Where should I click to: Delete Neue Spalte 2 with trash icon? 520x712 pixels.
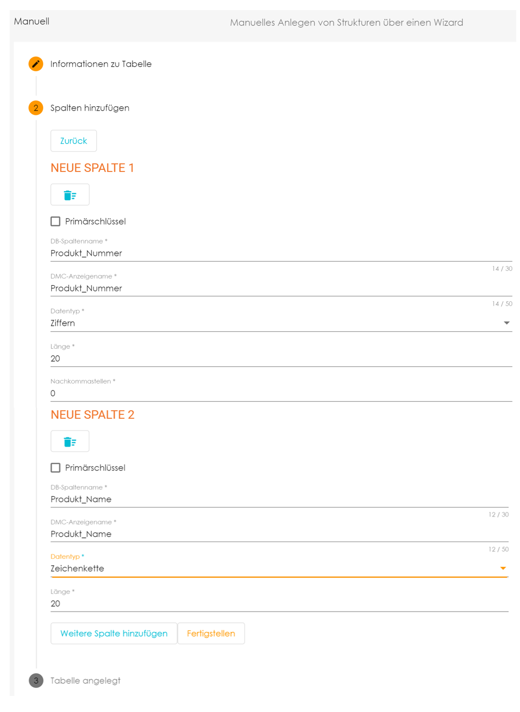tap(70, 442)
